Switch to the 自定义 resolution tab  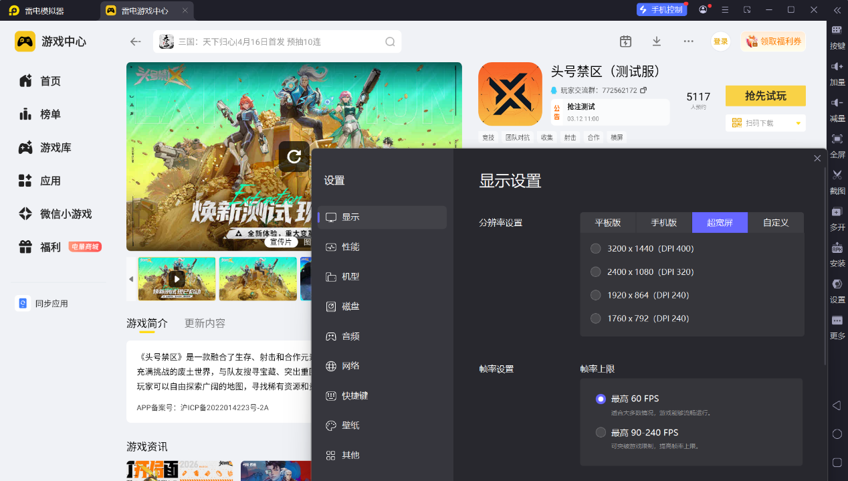coord(776,223)
